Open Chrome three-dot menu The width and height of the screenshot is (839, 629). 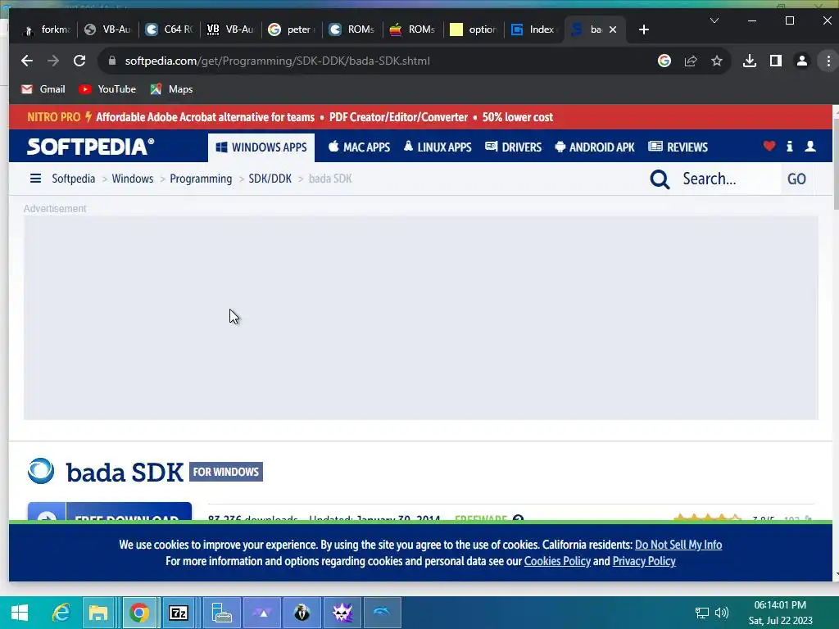(x=828, y=61)
